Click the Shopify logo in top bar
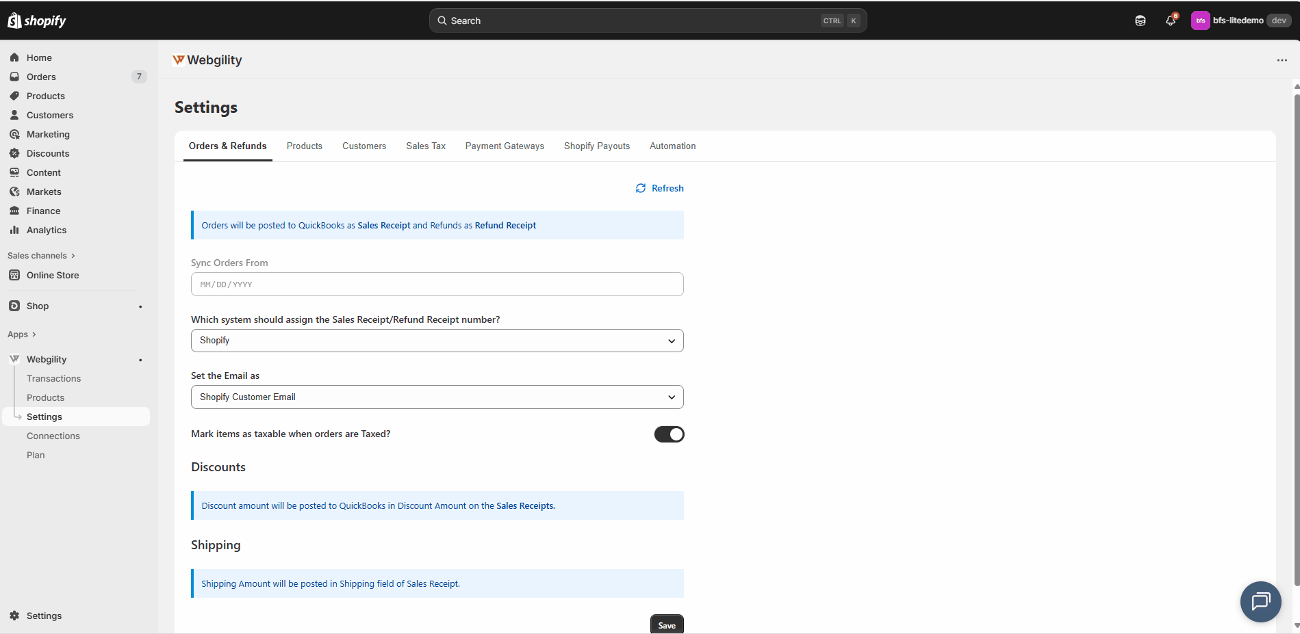Screen dimensions: 1300x634 37,21
